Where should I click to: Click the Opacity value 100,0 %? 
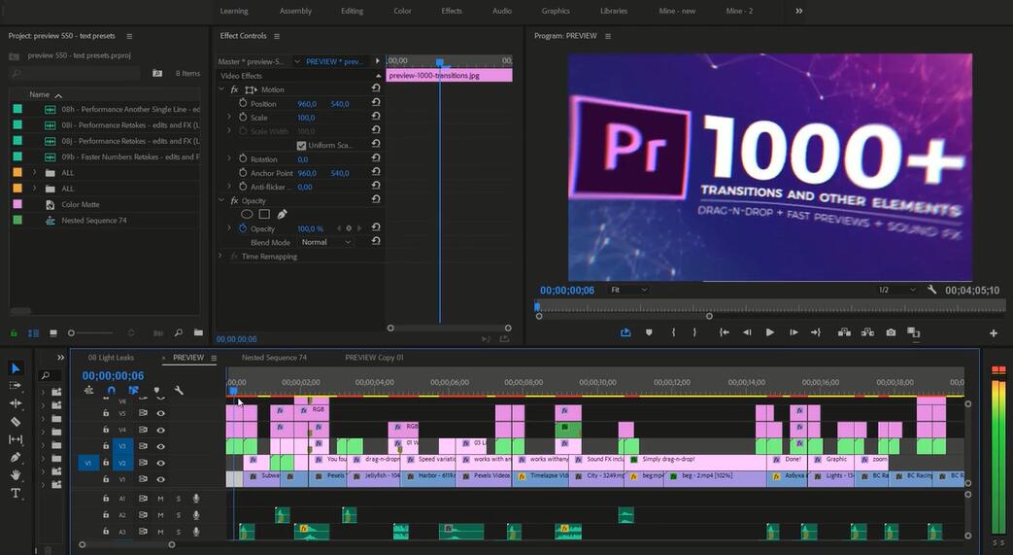(x=310, y=228)
